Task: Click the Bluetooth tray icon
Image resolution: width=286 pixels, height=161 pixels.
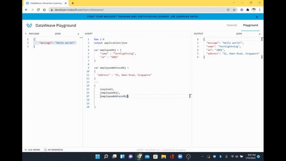Action: 220,157
